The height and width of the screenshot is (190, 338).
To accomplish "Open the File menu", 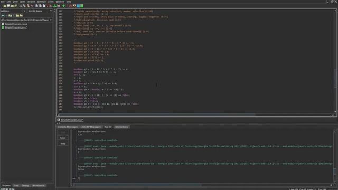I will [3, 2].
